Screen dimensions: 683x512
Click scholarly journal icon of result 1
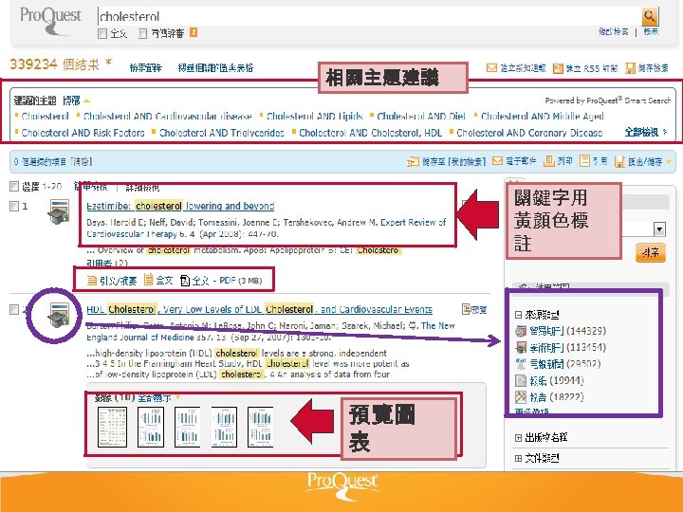pyautogui.click(x=59, y=212)
